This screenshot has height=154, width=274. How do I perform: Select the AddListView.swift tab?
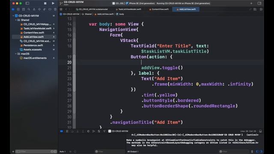[x=186, y=9]
